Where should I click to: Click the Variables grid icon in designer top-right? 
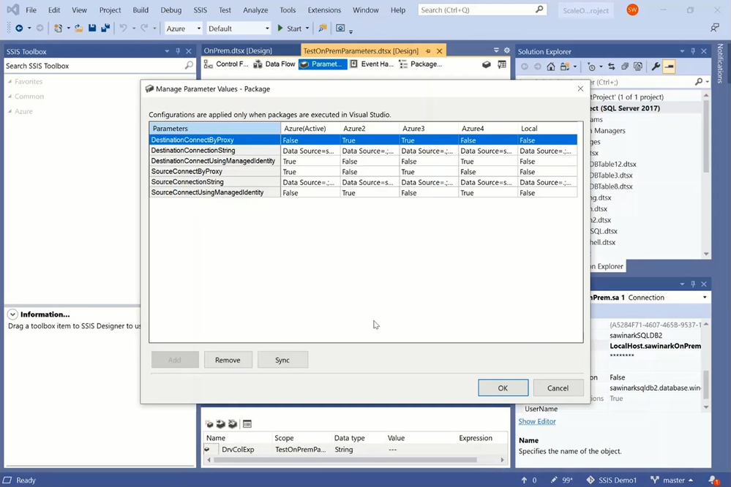(x=502, y=65)
